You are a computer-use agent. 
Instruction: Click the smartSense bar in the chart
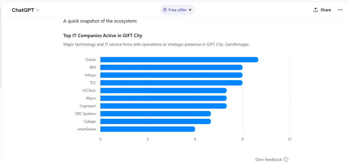click(148, 129)
